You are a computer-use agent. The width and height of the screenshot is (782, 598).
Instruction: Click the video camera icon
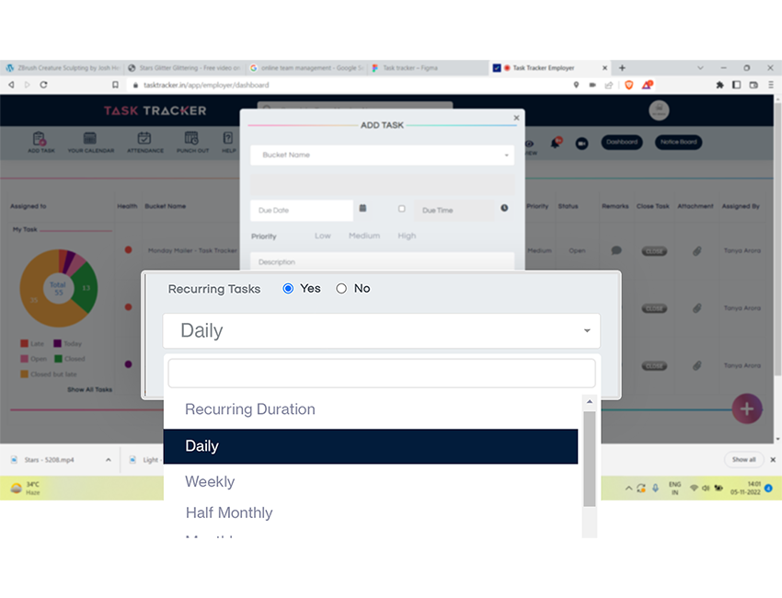pyautogui.click(x=581, y=143)
